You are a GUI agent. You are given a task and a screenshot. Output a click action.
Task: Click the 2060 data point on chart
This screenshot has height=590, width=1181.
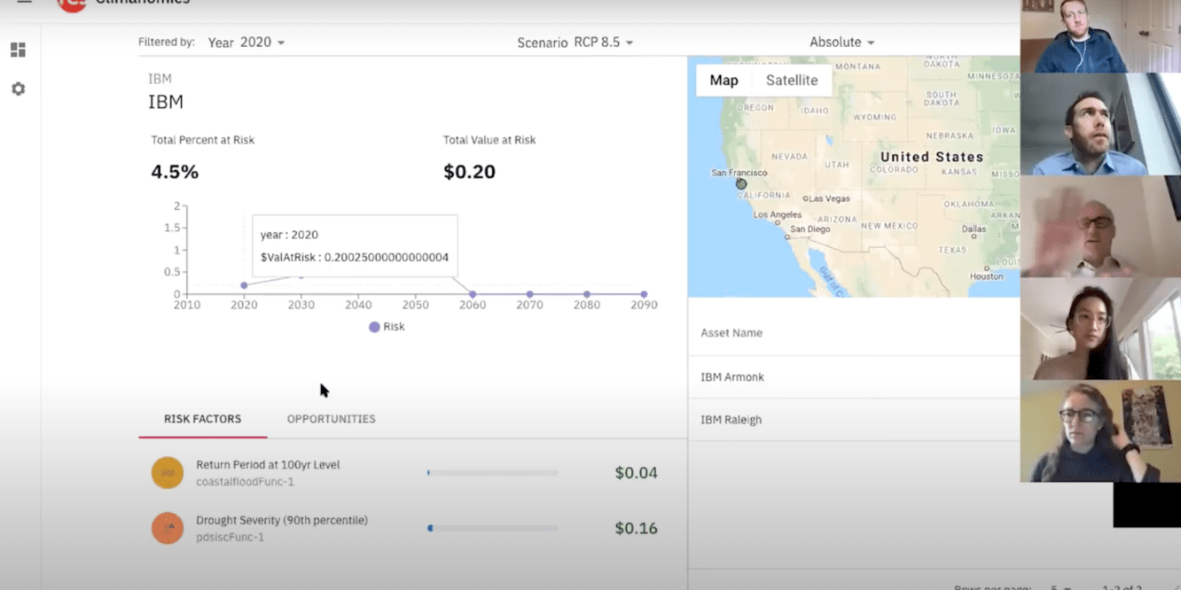473,294
